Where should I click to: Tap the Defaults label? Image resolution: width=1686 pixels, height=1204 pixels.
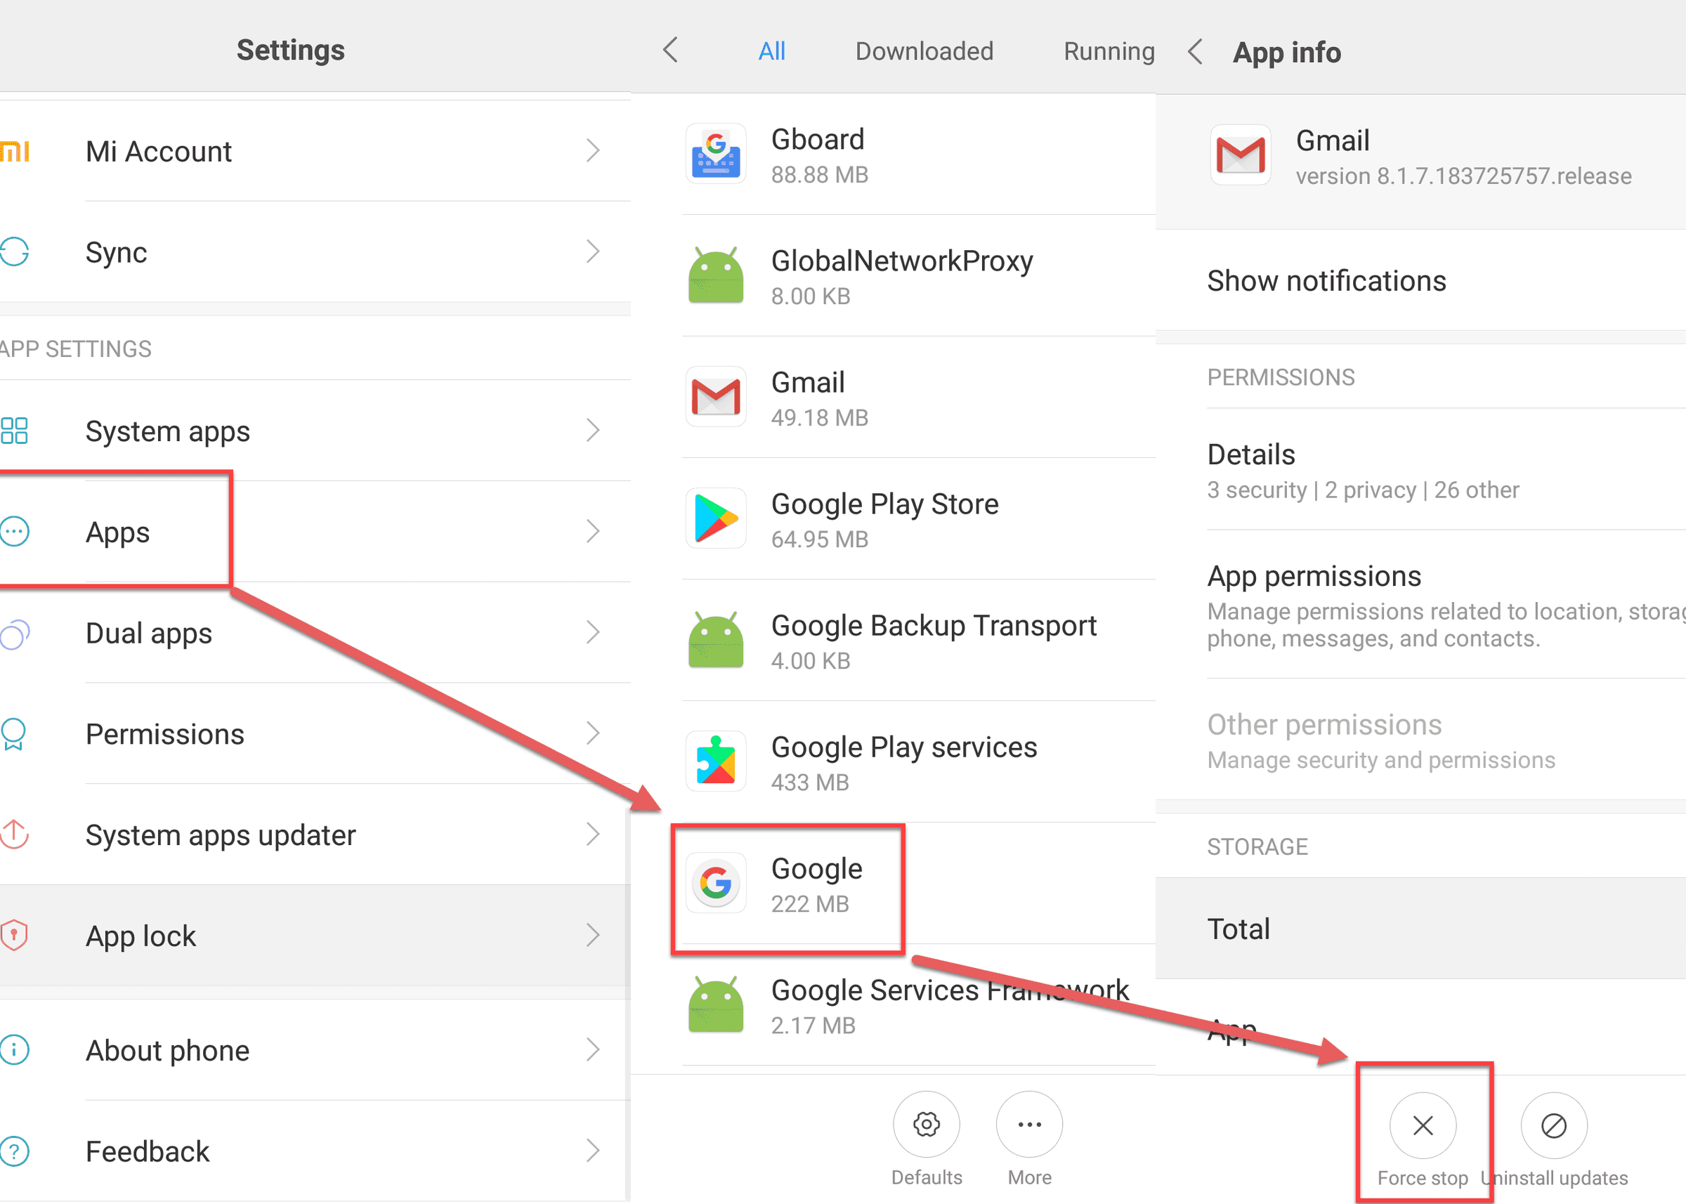pos(926,1177)
